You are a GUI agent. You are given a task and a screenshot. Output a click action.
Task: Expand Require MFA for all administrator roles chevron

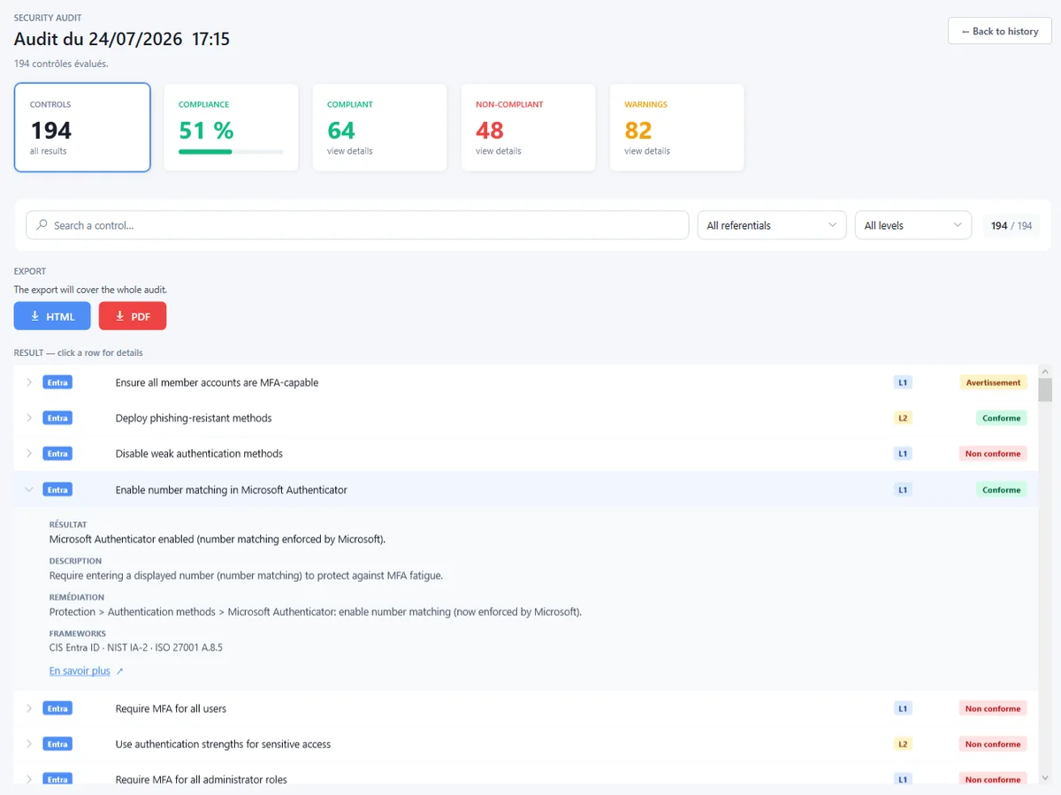click(29, 779)
